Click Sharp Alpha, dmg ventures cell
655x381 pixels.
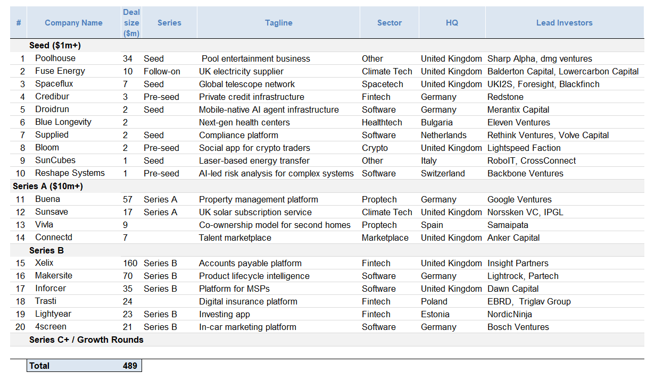(540, 58)
